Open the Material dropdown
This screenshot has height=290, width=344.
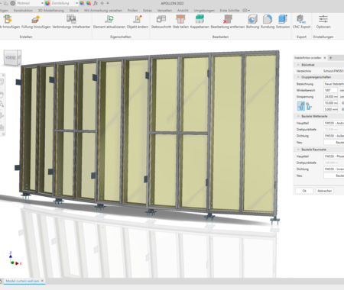pos(30,3)
